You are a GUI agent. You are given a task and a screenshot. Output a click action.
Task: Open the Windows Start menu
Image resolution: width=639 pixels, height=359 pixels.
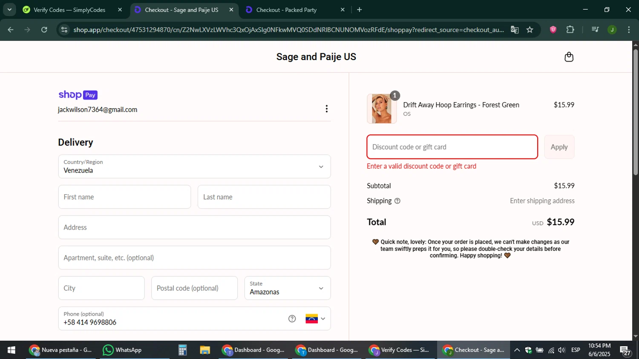12,350
